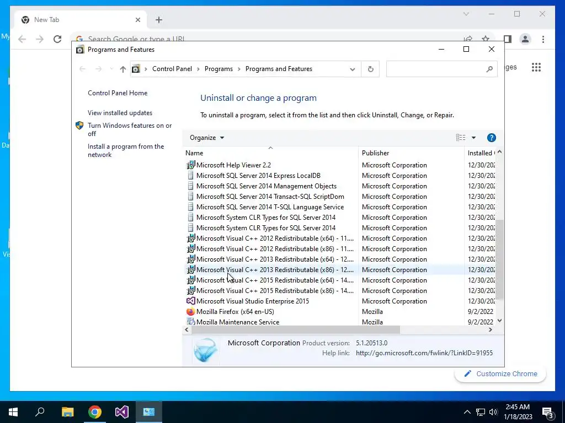565x423 pixels.
Task: Select Visual C++ 2015 Redistributable (x86) icon
Action: tap(190, 290)
